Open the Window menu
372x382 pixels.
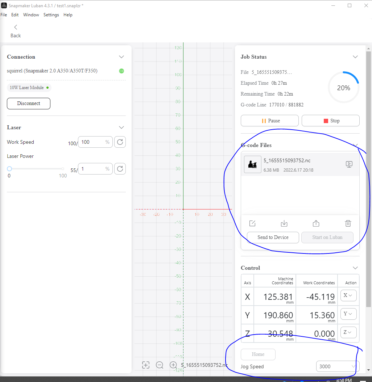pyautogui.click(x=31, y=15)
